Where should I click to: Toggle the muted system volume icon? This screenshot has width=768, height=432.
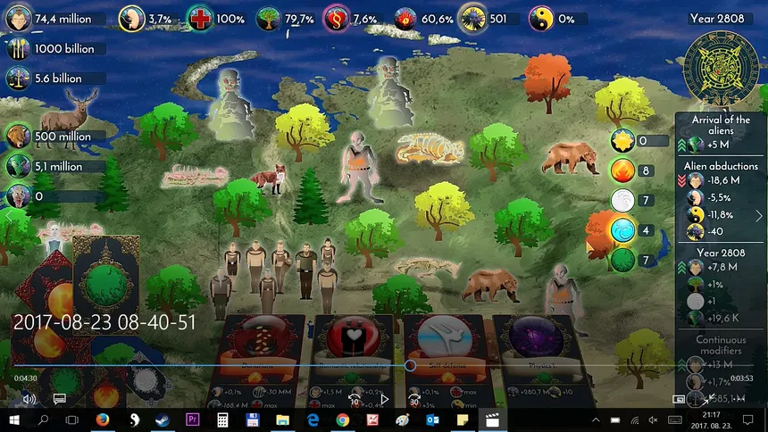653,420
